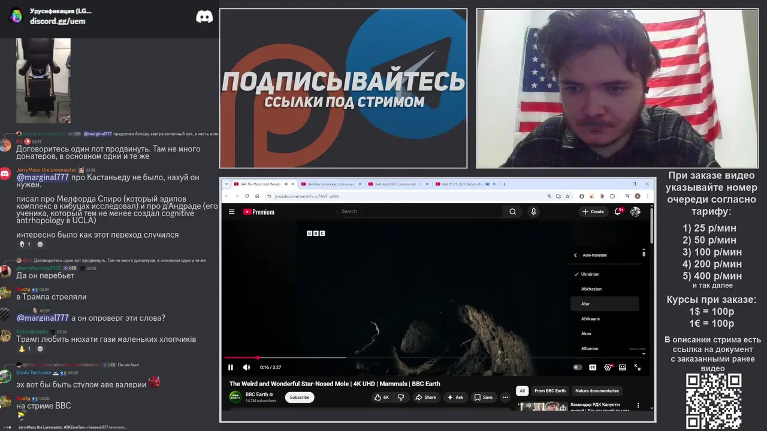Image resolution: width=767 pixels, height=431 pixels.
Task: Dislike the video with thumbs down
Action: (401, 397)
